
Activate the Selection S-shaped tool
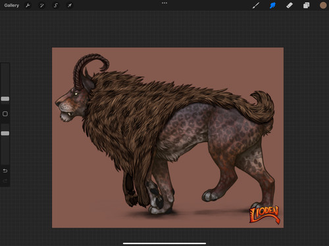pos(55,5)
